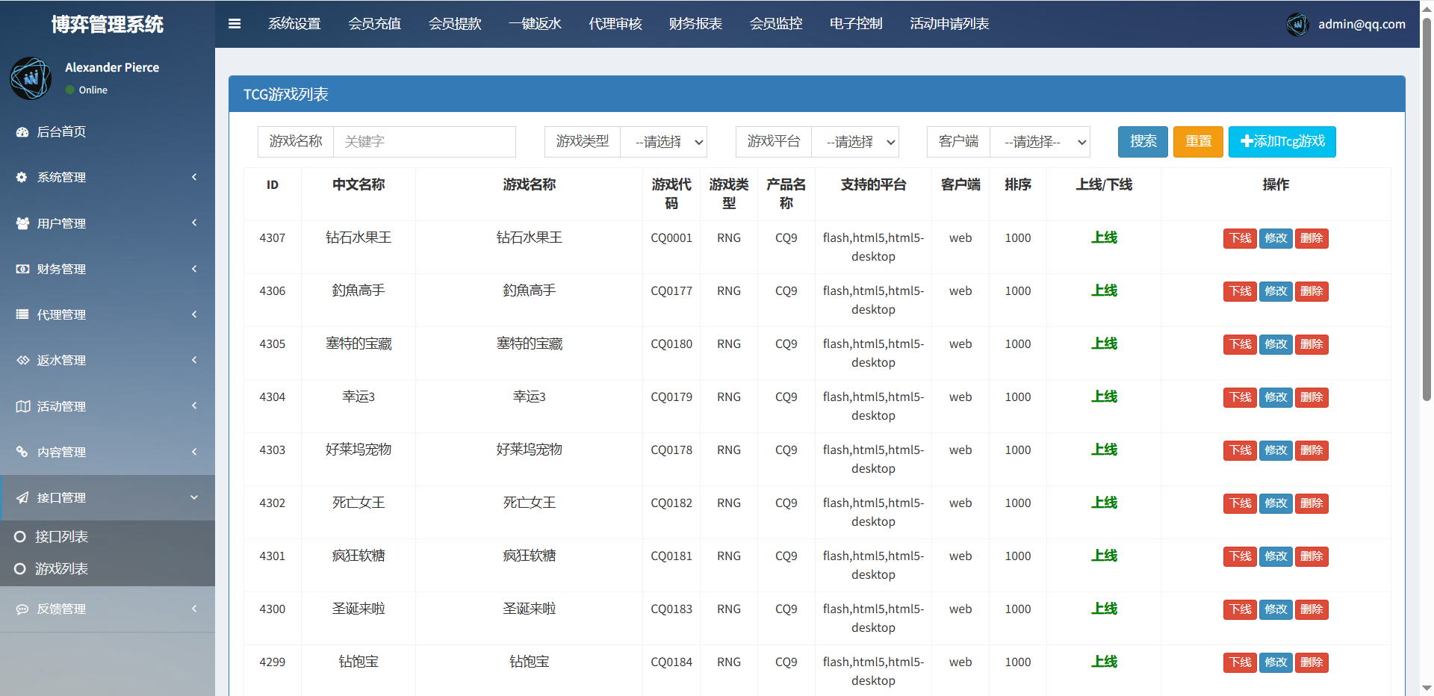Click the list icon beside 代理管理

tap(22, 314)
